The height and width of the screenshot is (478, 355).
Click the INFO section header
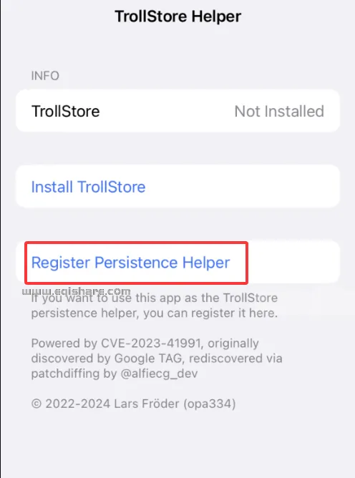[x=45, y=76]
